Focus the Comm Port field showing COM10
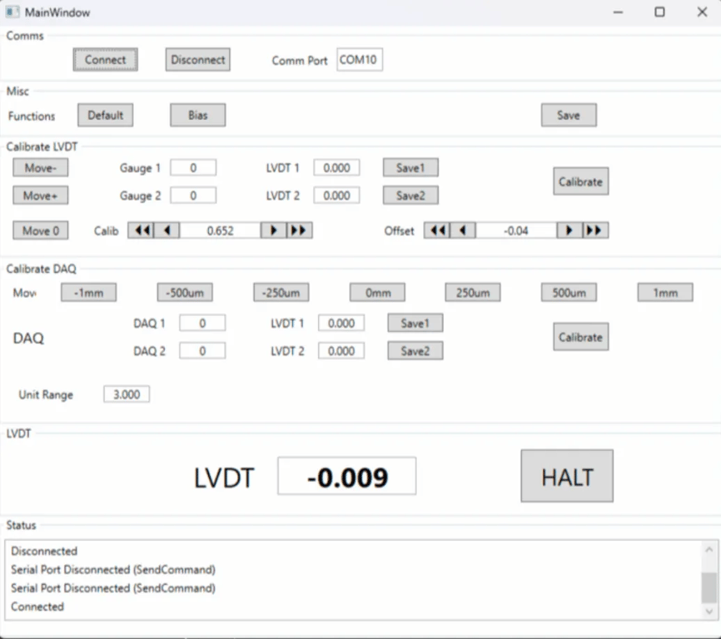This screenshot has height=639, width=721. (x=360, y=60)
